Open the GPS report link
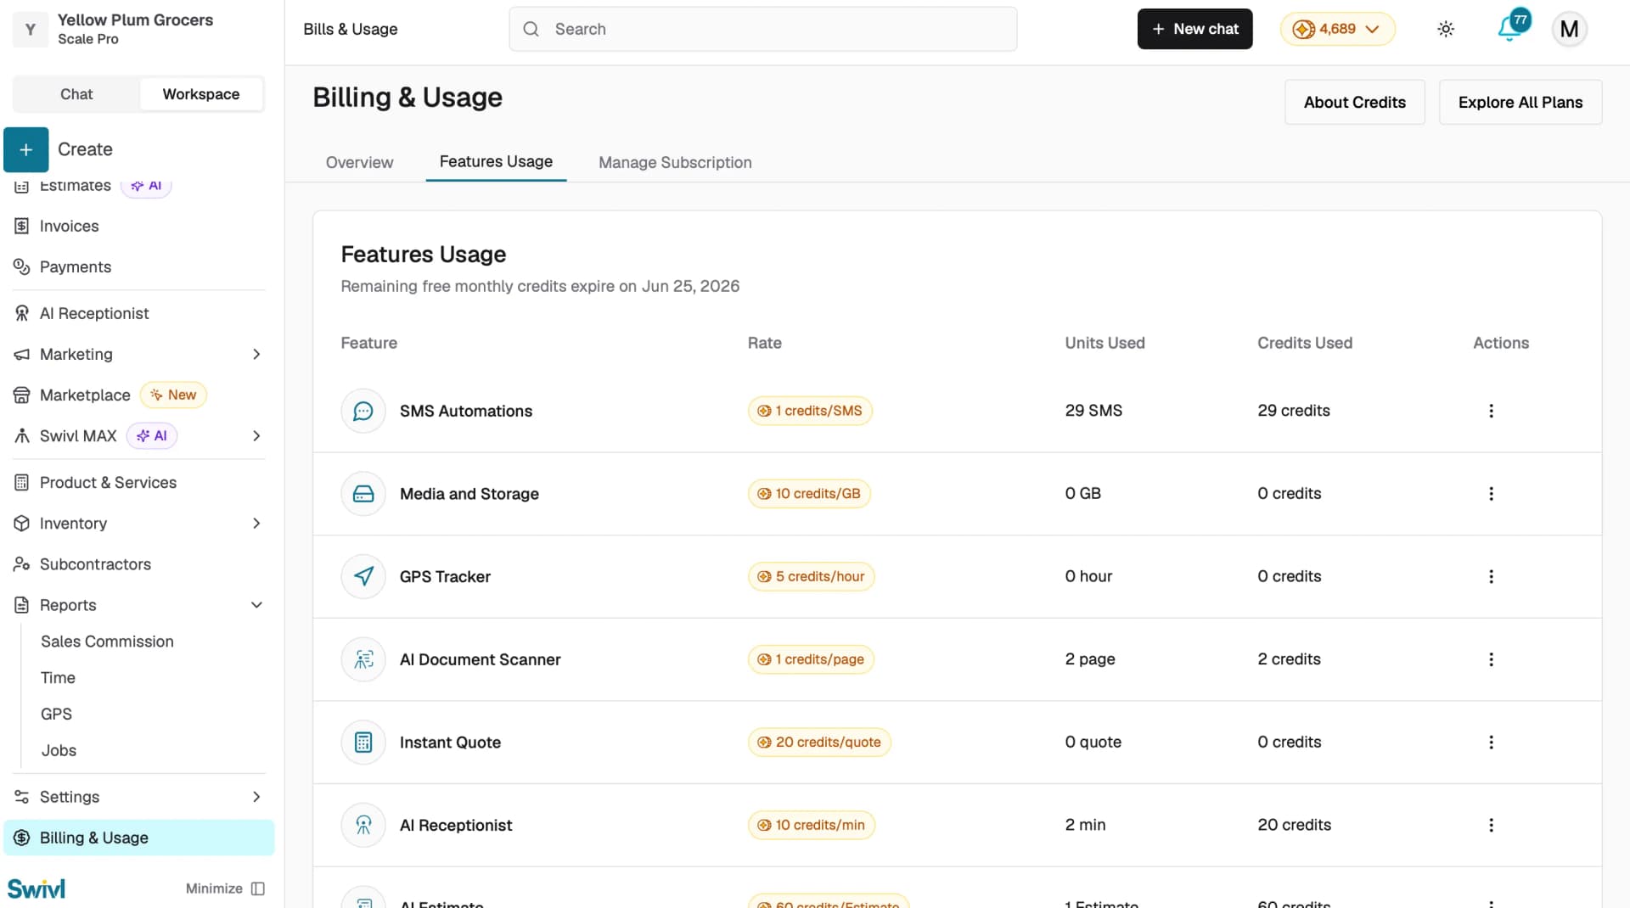This screenshot has height=908, width=1630. click(x=56, y=715)
